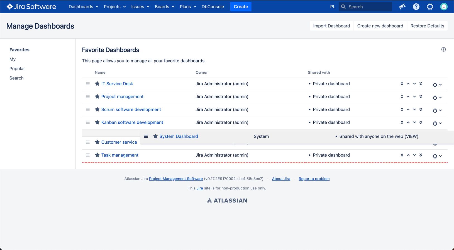
Task: Open actions cog for Kanban software development
Action: click(437, 123)
